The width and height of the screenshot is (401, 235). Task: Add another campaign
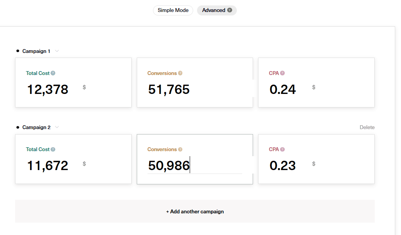click(195, 211)
